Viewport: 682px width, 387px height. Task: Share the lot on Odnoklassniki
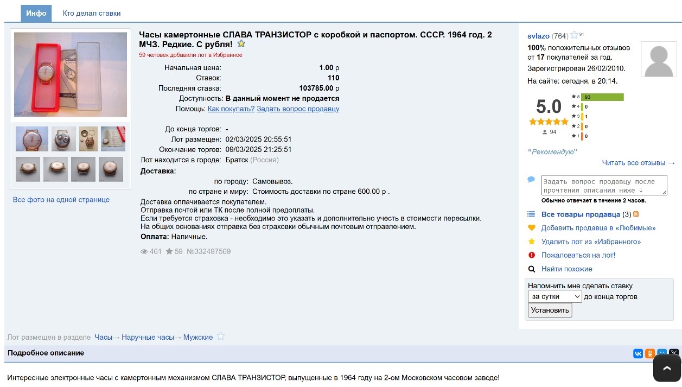coord(650,353)
